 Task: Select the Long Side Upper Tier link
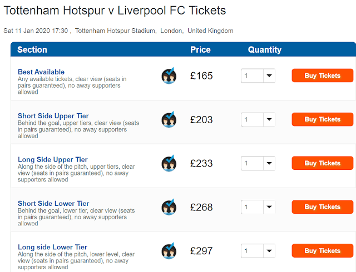(x=53, y=159)
